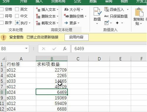The image size is (147, 112).
Task: Click the Keep Values Only (只保留数值) icon
Action: point(106,16)
